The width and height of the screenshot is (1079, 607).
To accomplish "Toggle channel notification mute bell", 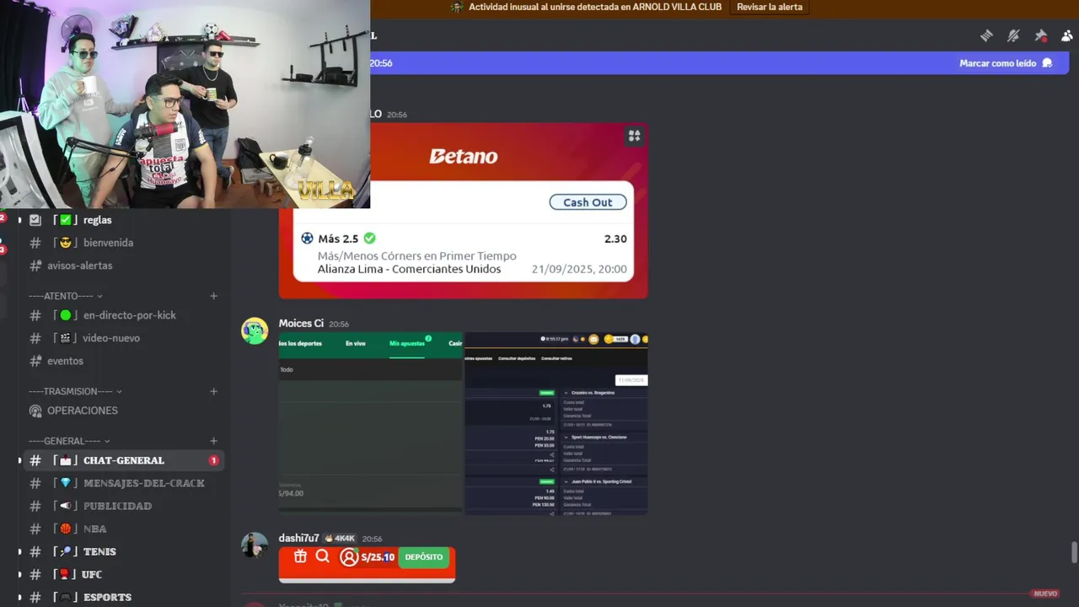I will pyautogui.click(x=1013, y=35).
